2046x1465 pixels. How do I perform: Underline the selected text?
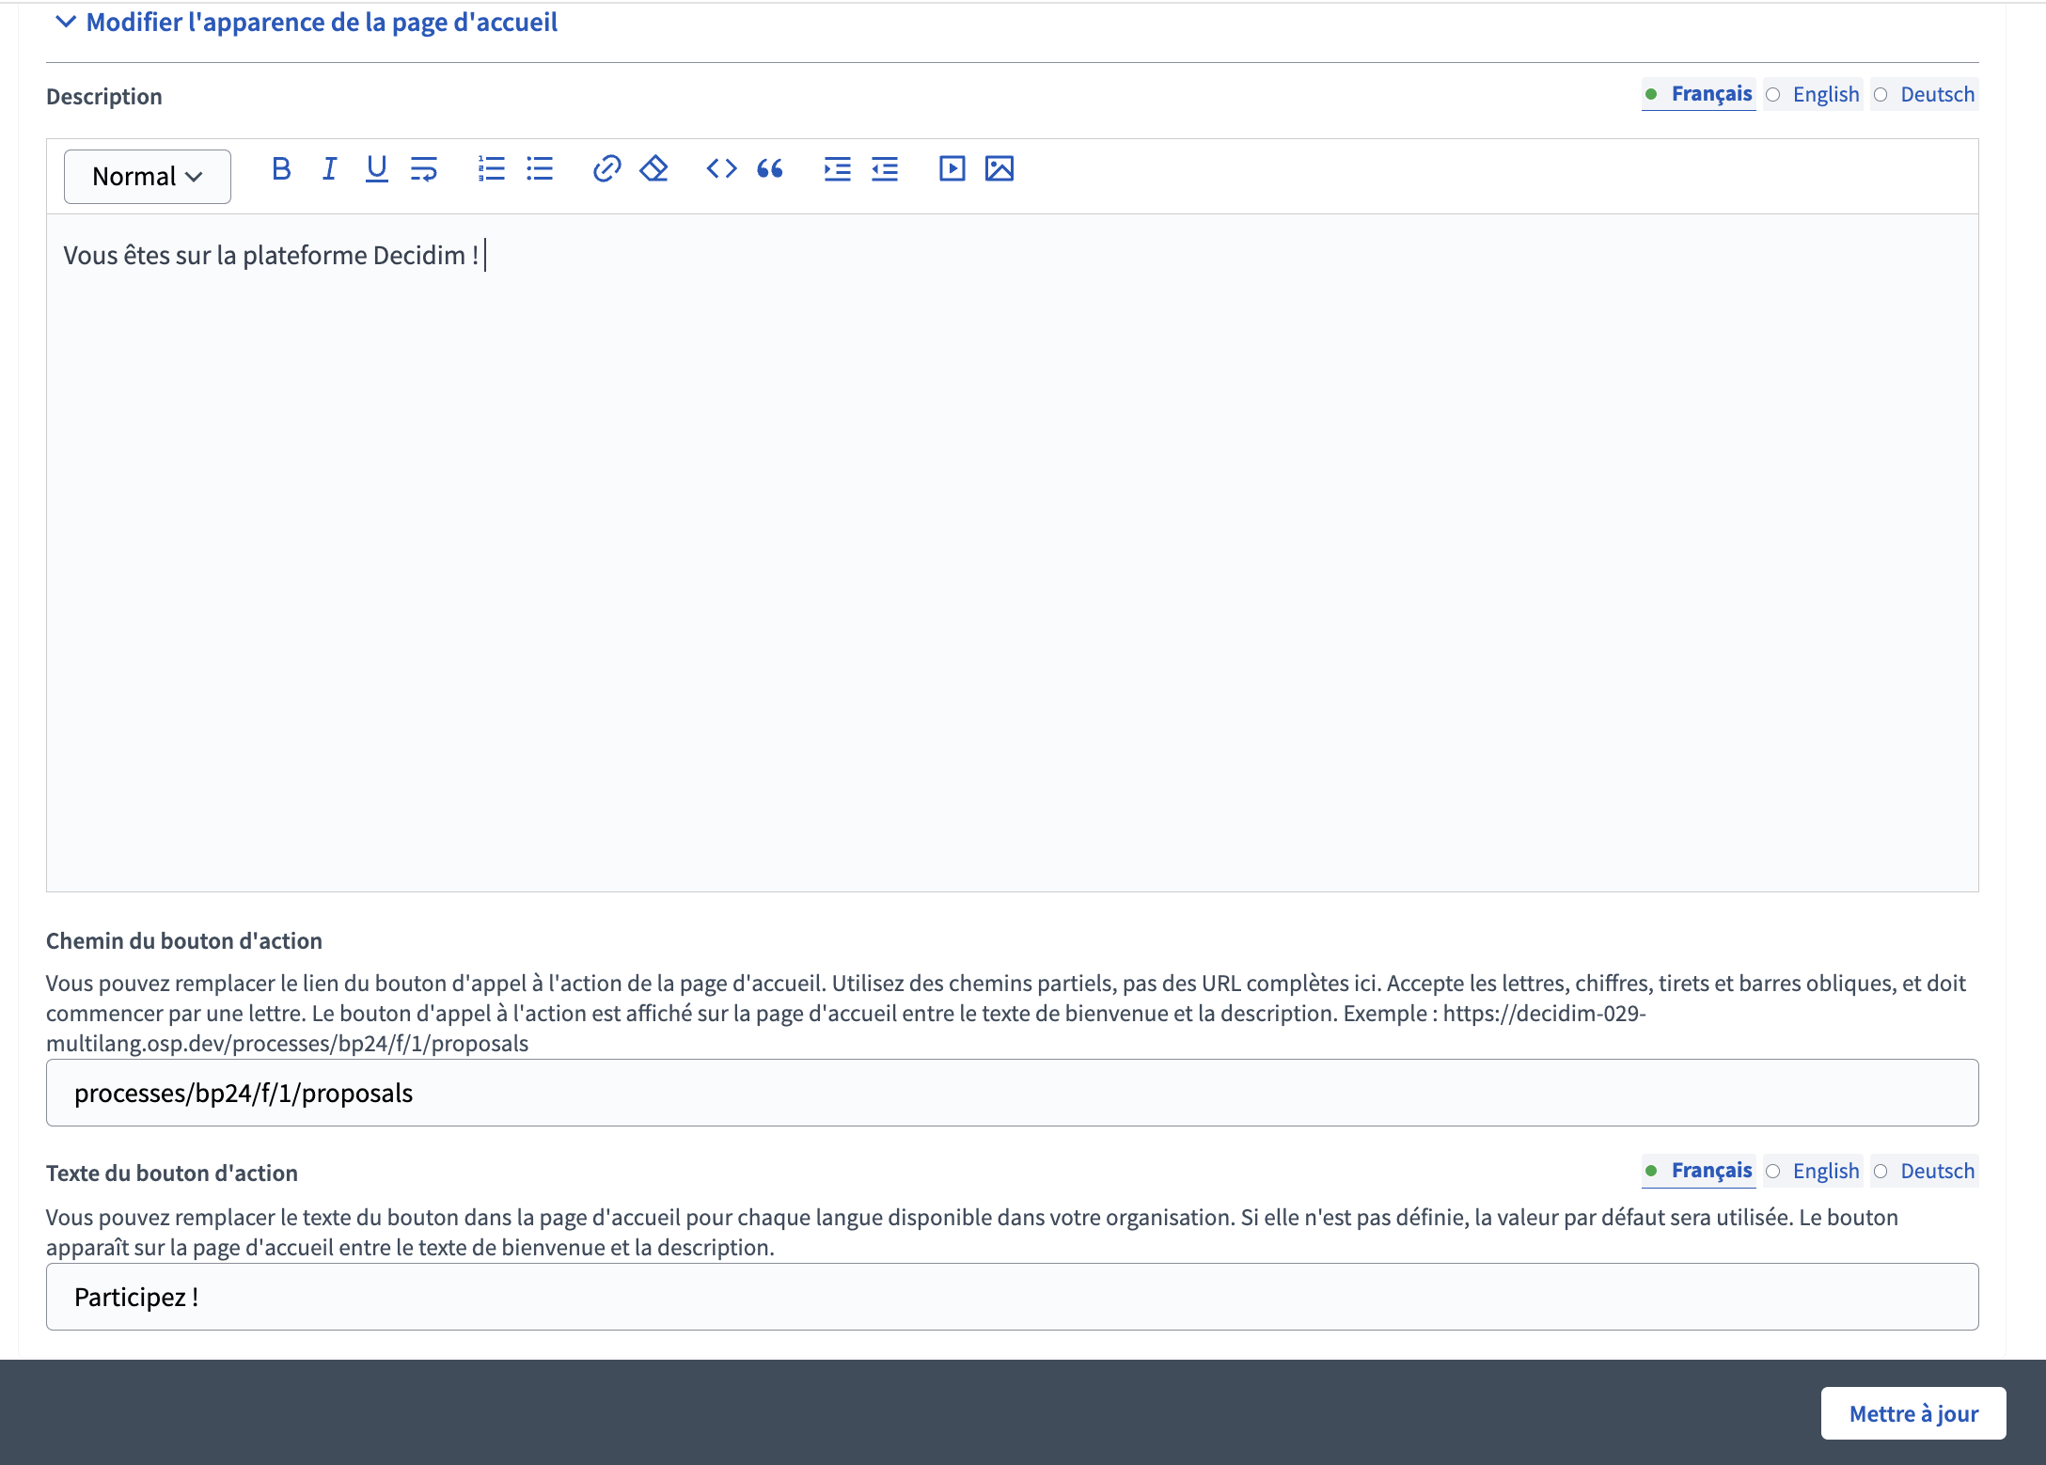[x=376, y=169]
